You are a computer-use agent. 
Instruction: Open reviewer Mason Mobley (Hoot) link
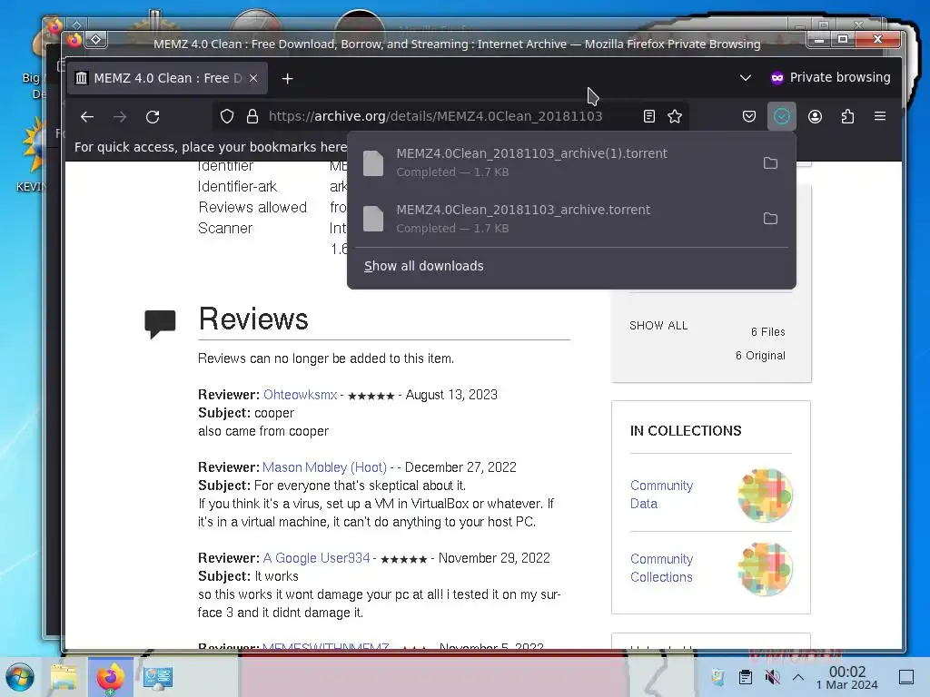[x=324, y=467]
